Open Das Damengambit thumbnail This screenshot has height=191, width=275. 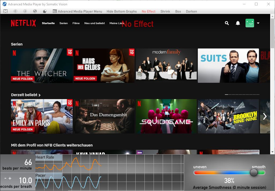click(x=104, y=116)
